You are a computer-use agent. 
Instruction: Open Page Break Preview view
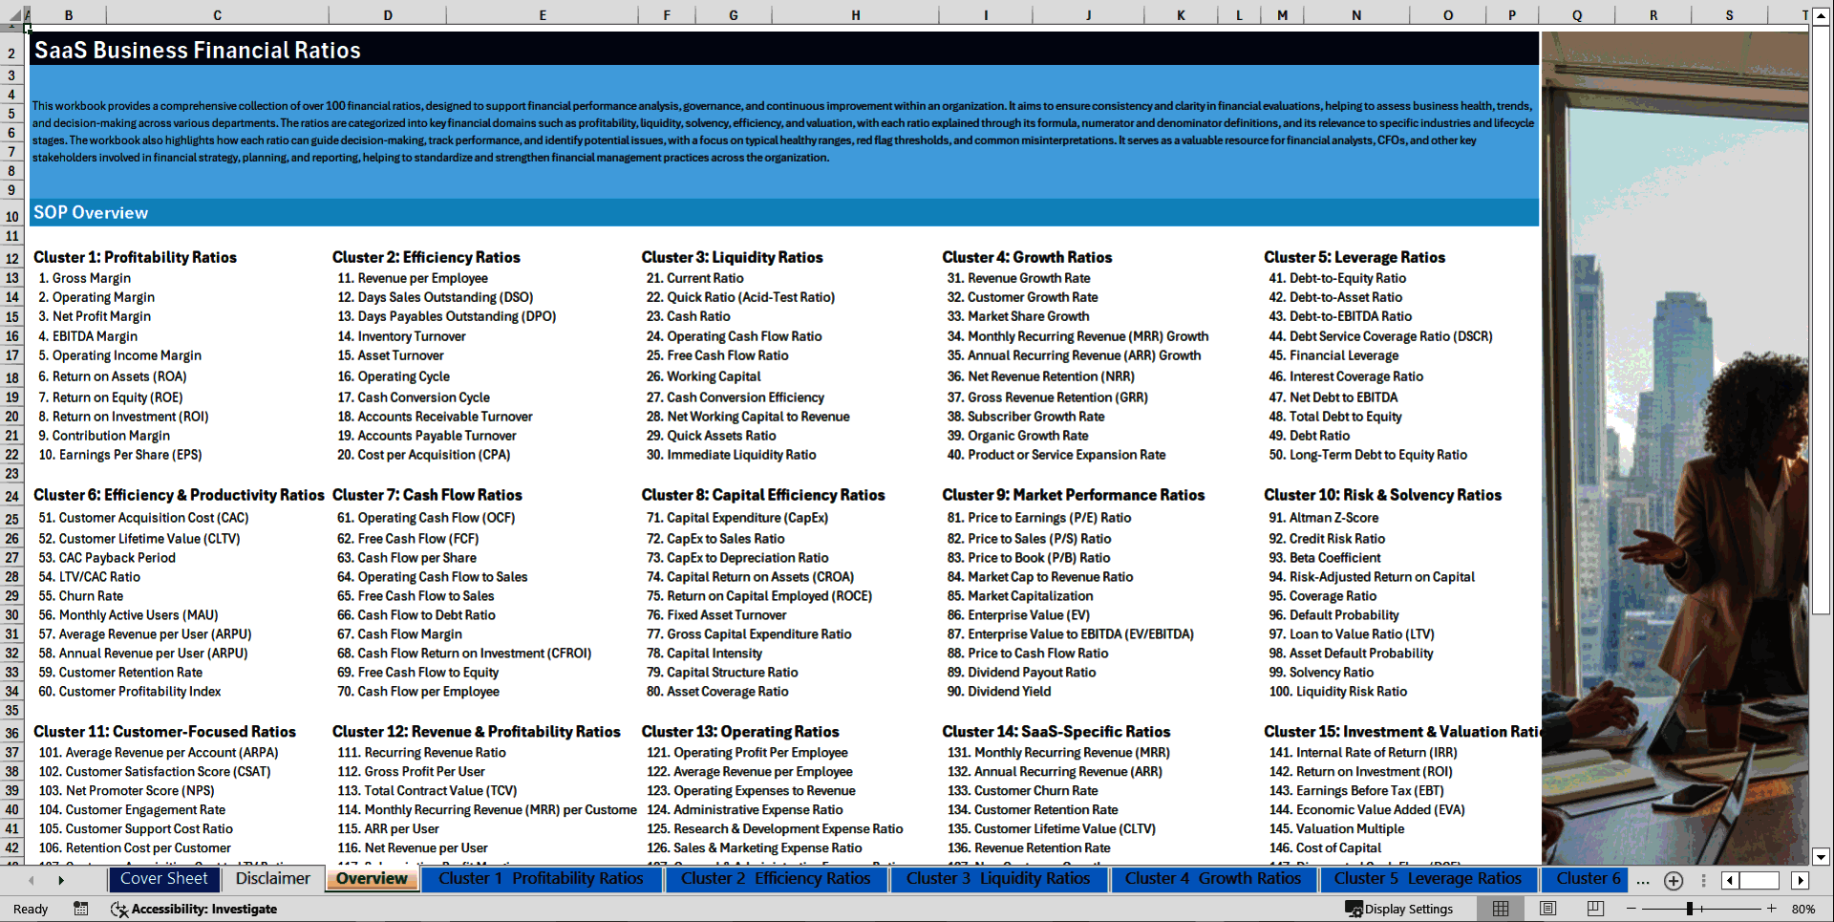coord(1596,909)
